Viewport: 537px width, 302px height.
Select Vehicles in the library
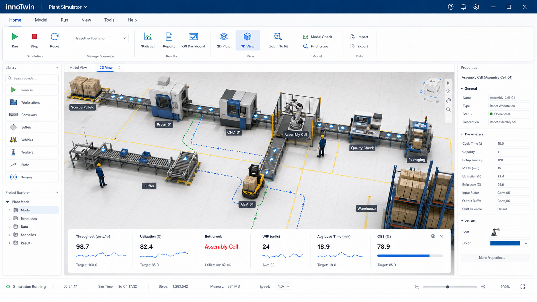click(x=32, y=140)
